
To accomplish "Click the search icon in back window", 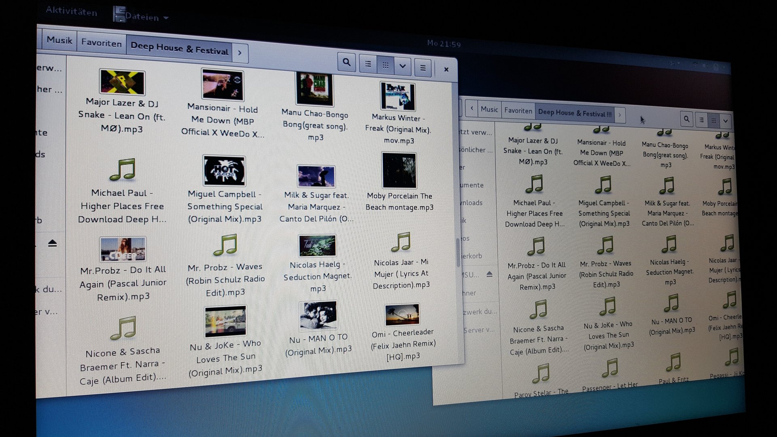I will [x=686, y=119].
